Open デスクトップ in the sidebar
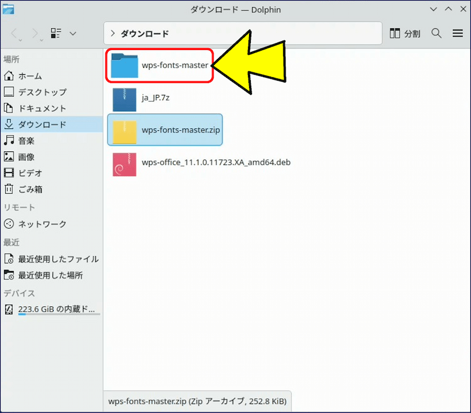This screenshot has width=471, height=413. [42, 92]
